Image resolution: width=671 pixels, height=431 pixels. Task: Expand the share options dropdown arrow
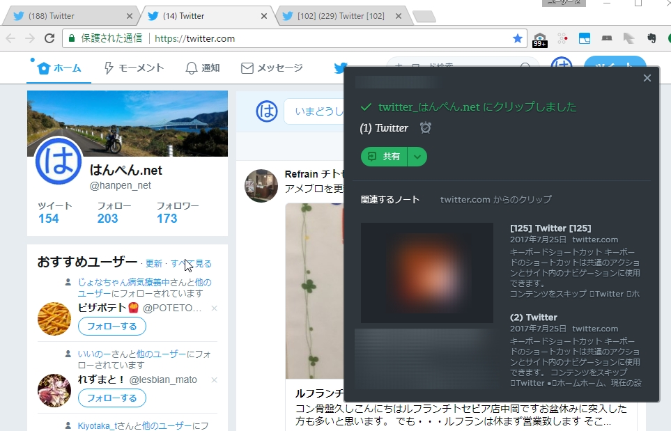(x=417, y=157)
